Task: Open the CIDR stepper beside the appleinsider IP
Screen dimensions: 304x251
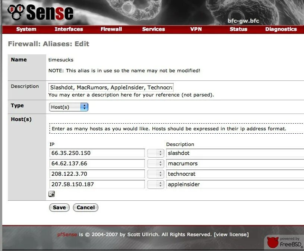Action: 155,184
